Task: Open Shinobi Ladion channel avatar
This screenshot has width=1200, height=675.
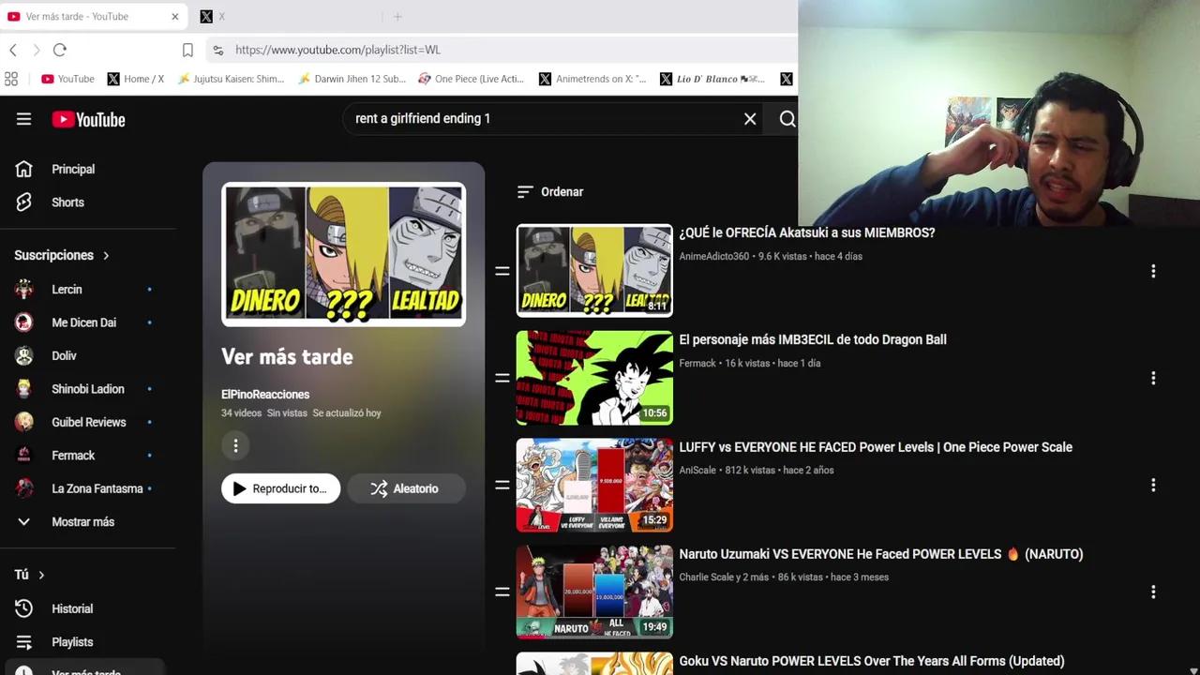Action: 24,389
